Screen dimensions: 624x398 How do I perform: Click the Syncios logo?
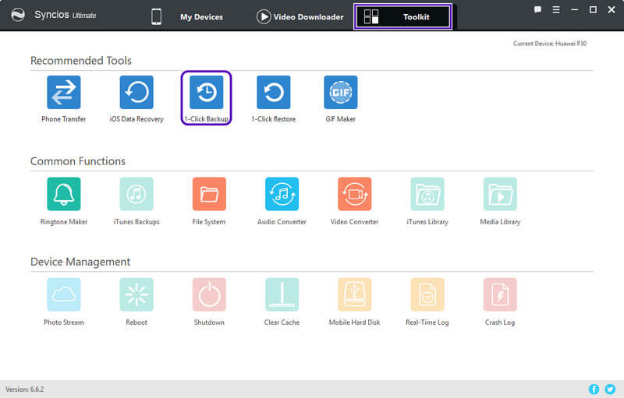18,15
